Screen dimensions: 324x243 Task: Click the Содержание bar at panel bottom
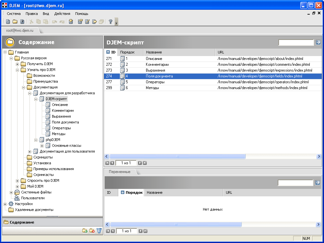click(x=52, y=222)
